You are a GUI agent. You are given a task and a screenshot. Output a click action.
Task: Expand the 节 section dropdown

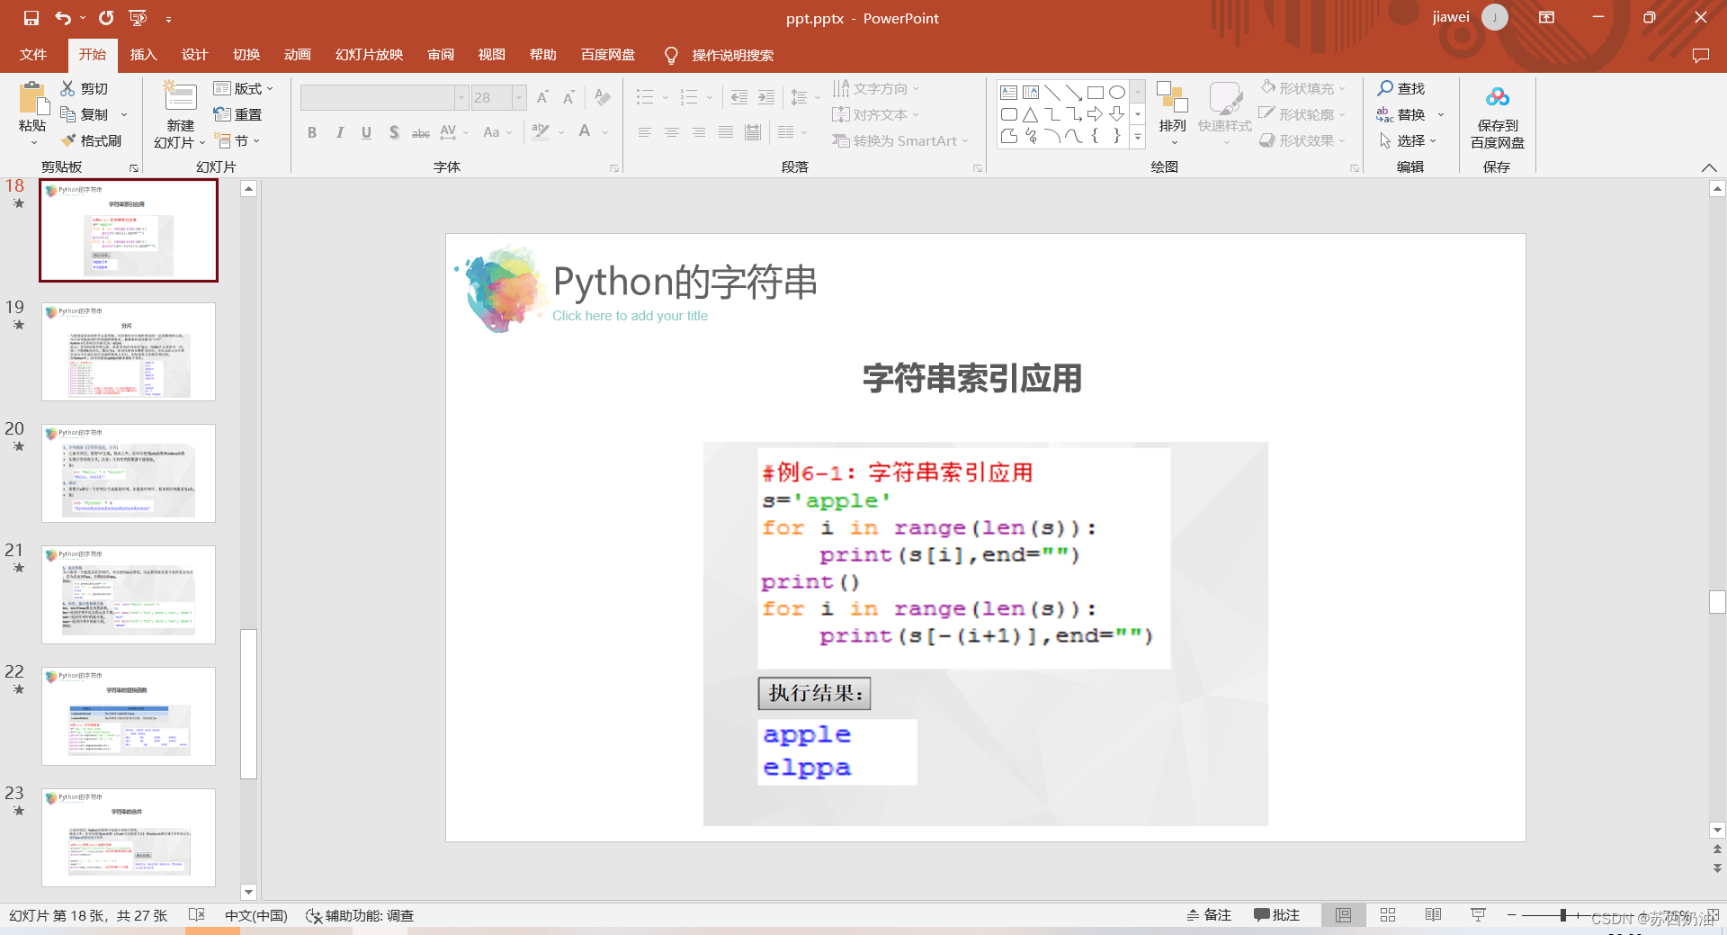coord(239,140)
